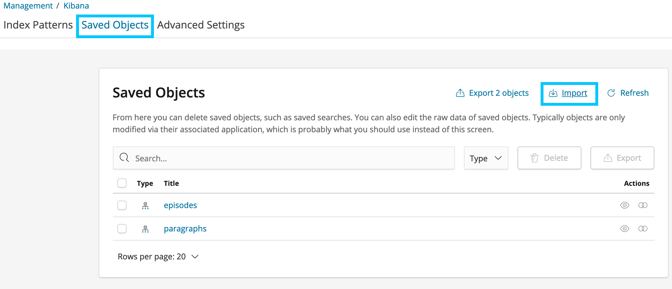The image size is (672, 289).
Task: Check the box for the episodes row
Action: click(x=122, y=205)
